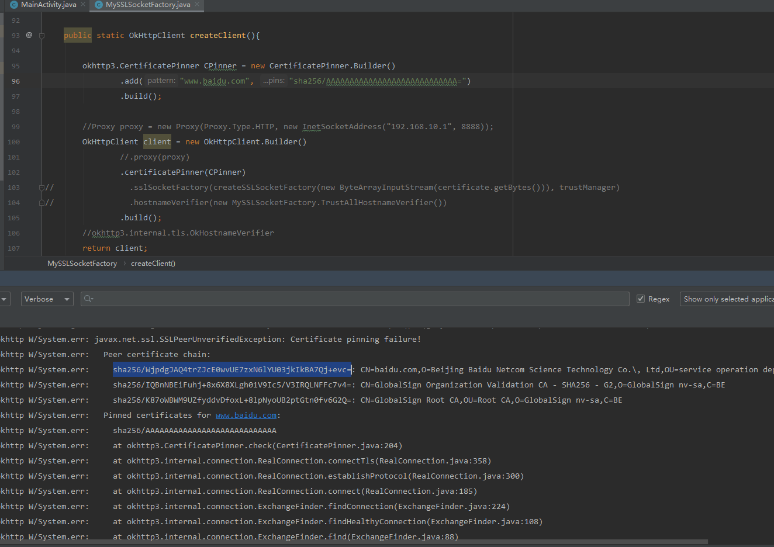Jump to RealConnection.java:358 in stack trace
Screen dimensions: 774x547
(x=433, y=461)
